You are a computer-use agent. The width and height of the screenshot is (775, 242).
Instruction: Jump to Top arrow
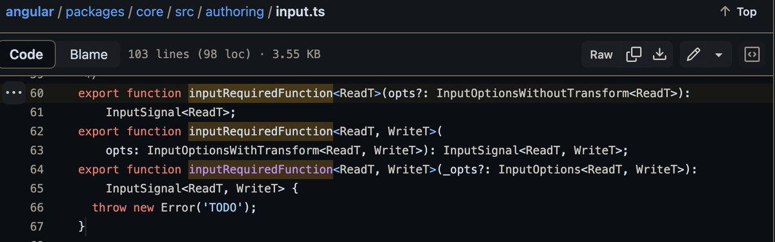click(x=725, y=12)
